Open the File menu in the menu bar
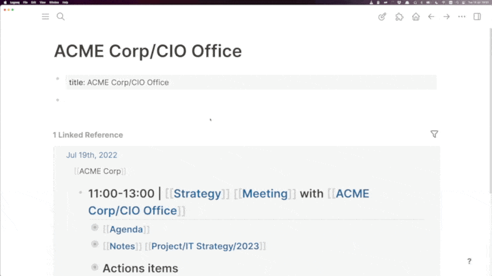This screenshot has width=492, height=276. [25, 2]
